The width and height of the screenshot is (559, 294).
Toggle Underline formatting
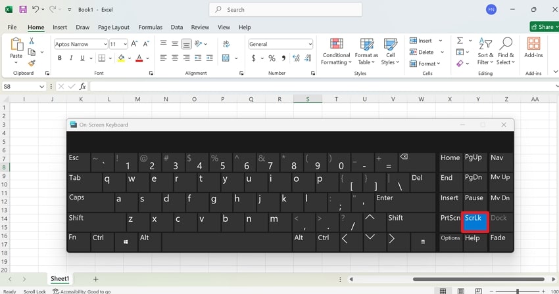[82, 58]
